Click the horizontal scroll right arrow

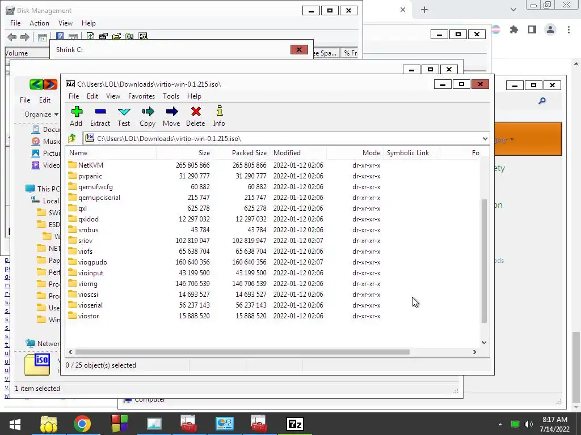pyautogui.click(x=475, y=352)
